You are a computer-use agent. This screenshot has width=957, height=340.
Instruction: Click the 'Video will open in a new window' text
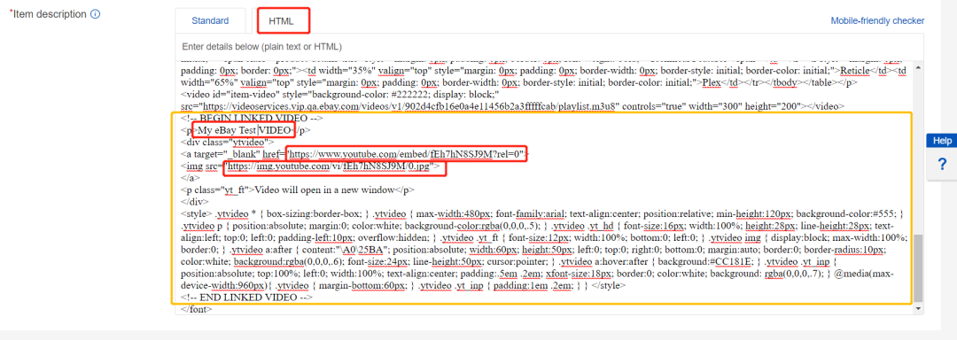pyautogui.click(x=324, y=189)
